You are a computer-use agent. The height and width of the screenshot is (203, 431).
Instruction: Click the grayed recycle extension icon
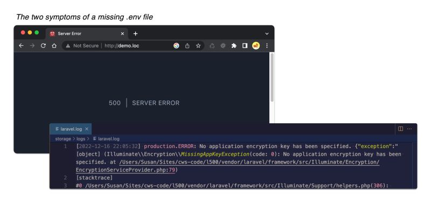tap(212, 46)
